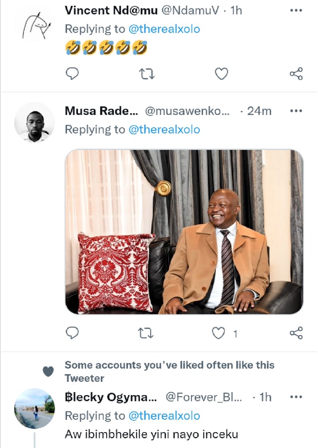The image size is (318, 448).
Task: Open Blecky's tweet text 'Aw ibimbhekile yini'
Action: [151, 434]
